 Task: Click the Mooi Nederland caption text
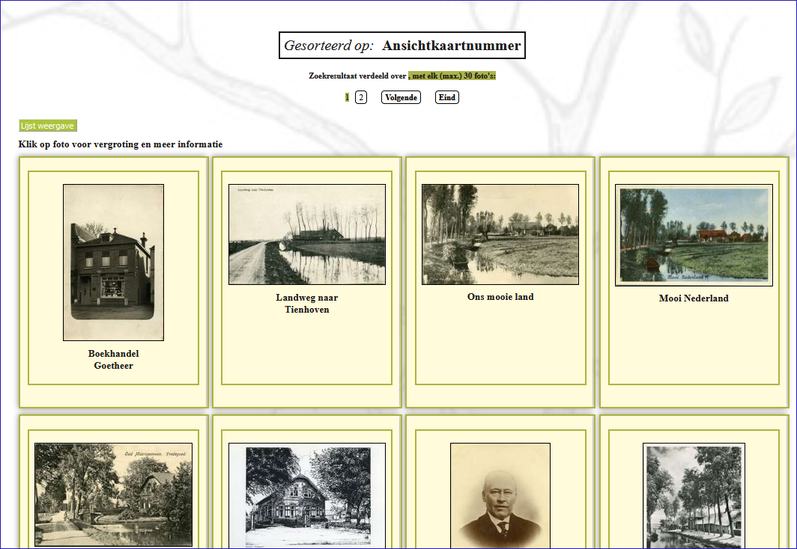694,298
